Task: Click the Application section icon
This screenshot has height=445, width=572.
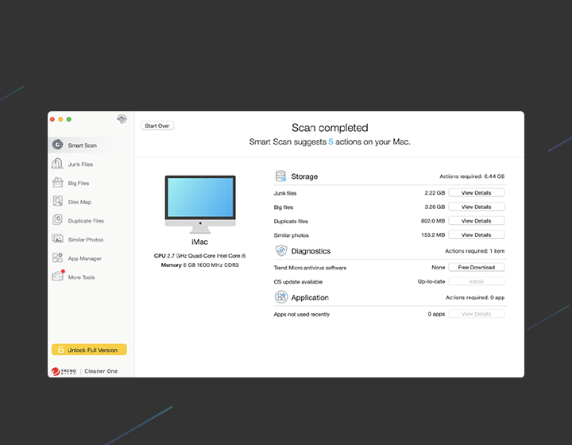Action: 281,297
